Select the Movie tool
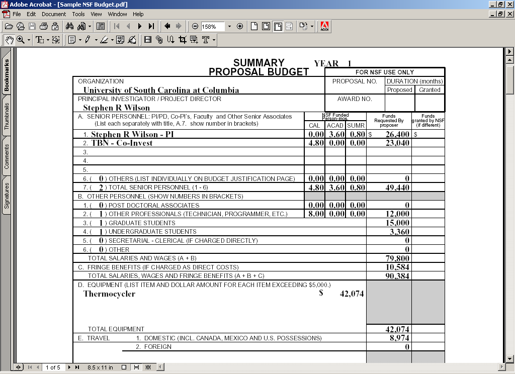The width and height of the screenshot is (515, 374). [x=148, y=40]
